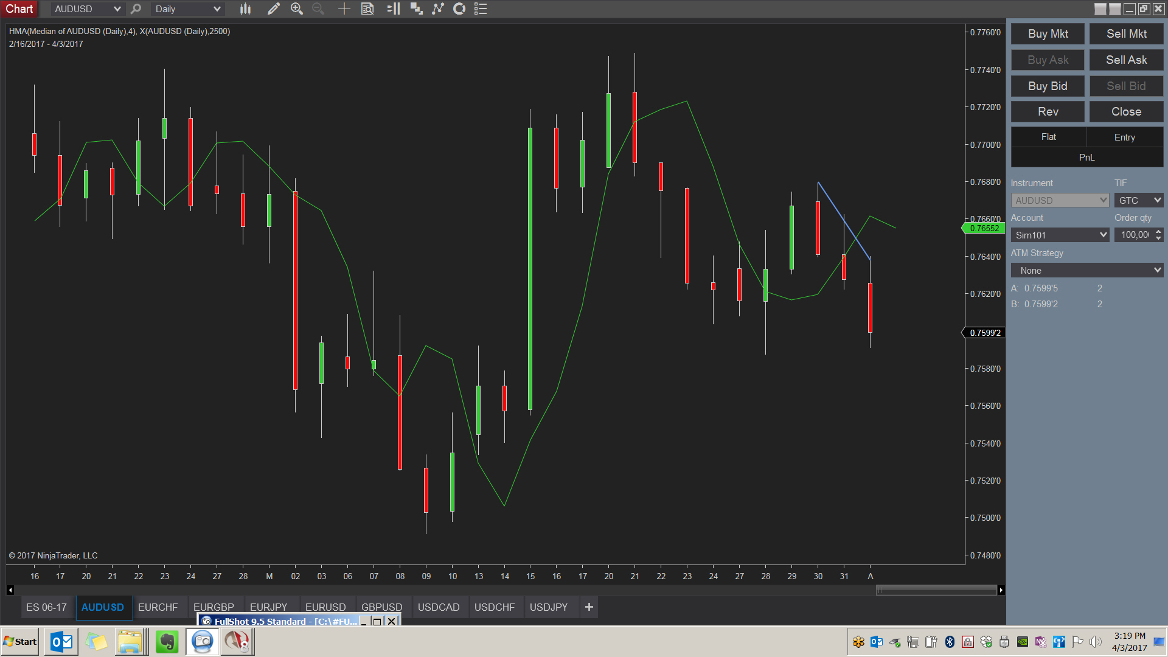Expand the AUDUSD instrument dropdown in toolbar
This screenshot has width=1168, height=657.
[x=117, y=9]
